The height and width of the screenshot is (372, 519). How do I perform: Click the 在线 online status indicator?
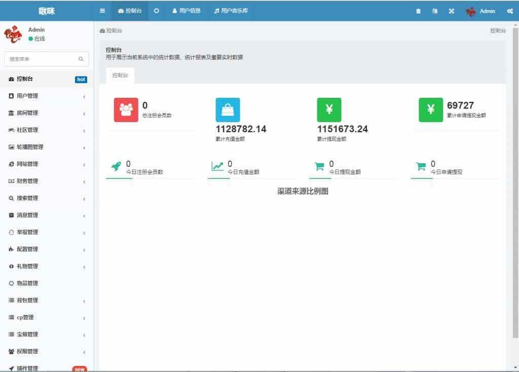click(36, 39)
